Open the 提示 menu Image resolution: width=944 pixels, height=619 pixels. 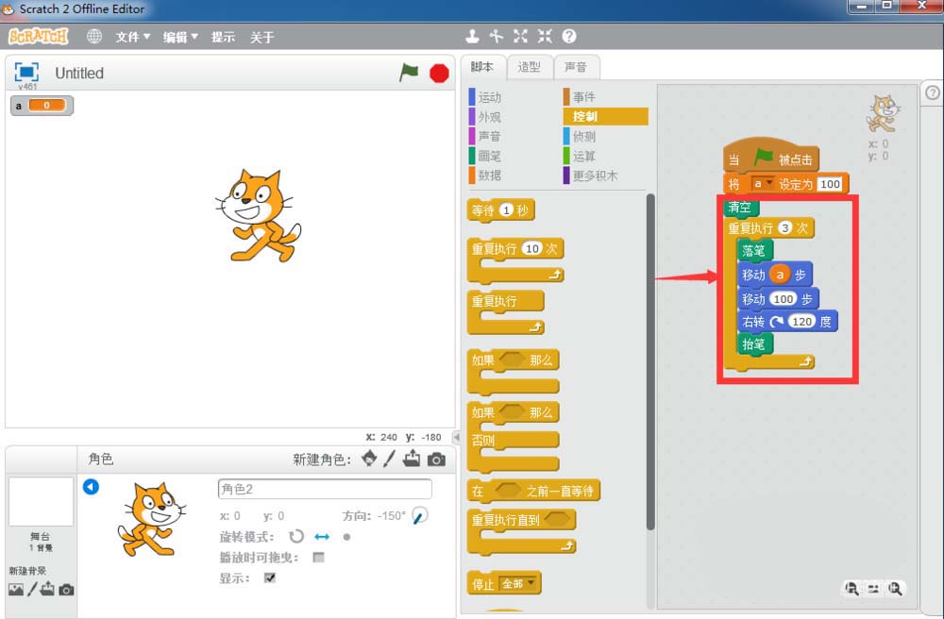coord(223,38)
